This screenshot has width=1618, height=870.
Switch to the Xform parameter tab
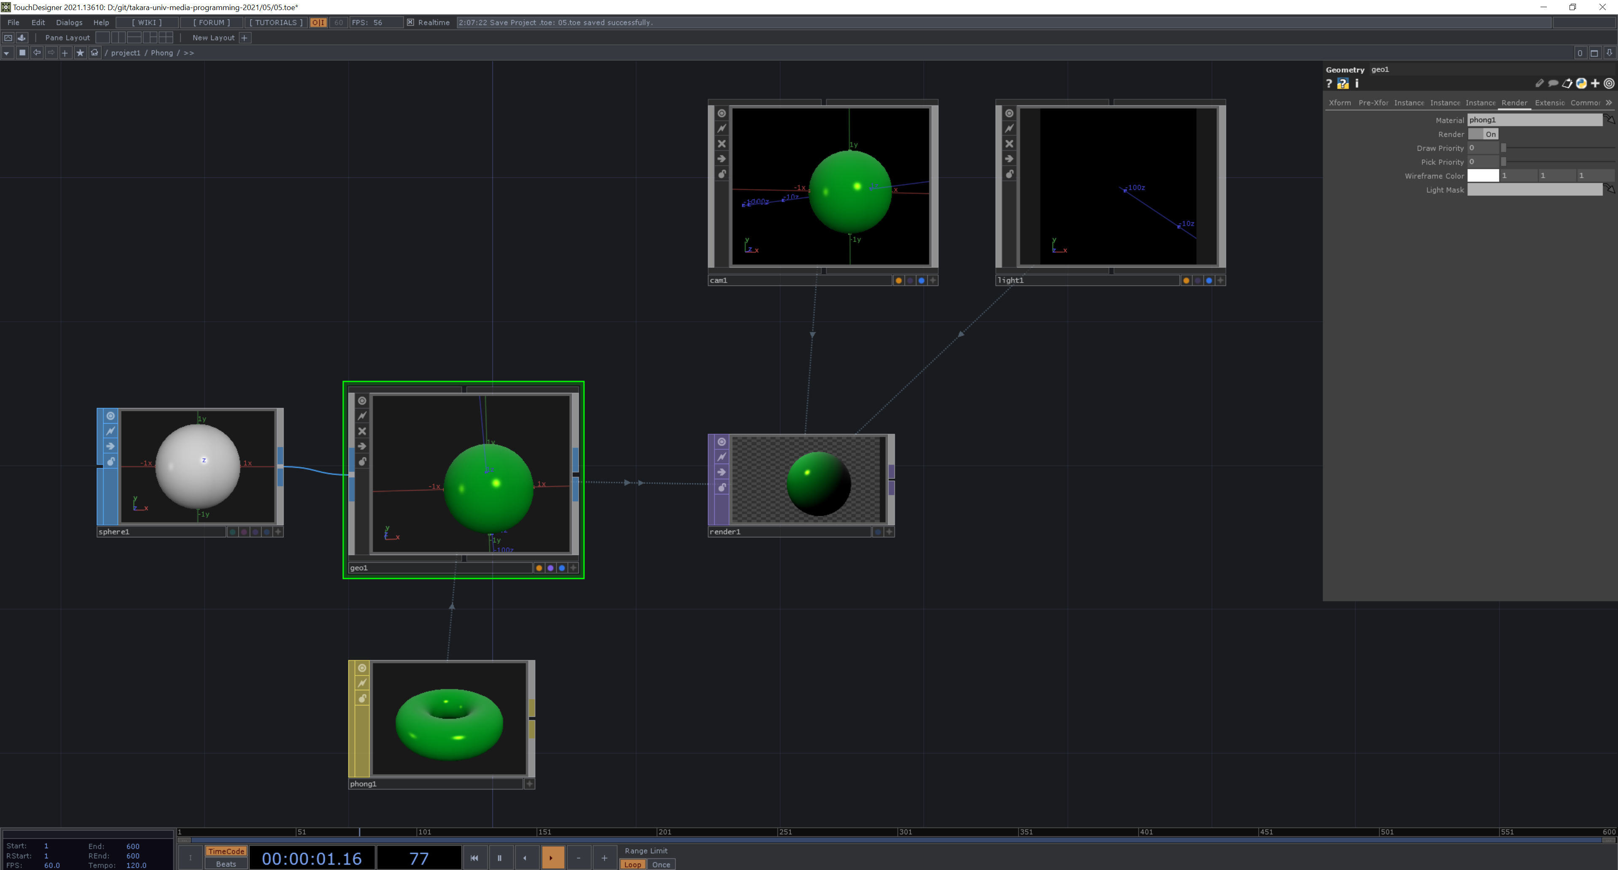click(x=1339, y=102)
